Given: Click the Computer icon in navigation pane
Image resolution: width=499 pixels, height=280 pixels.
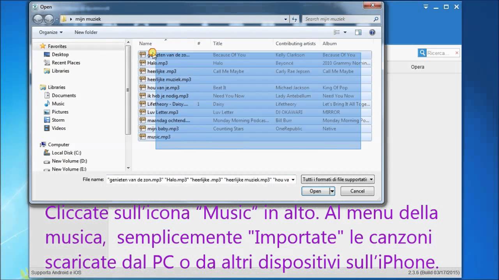Looking at the screenshot, I should (x=43, y=145).
